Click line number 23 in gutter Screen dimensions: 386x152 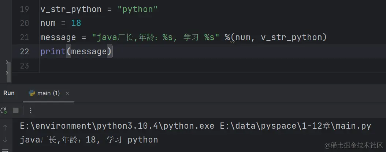tap(25, 66)
